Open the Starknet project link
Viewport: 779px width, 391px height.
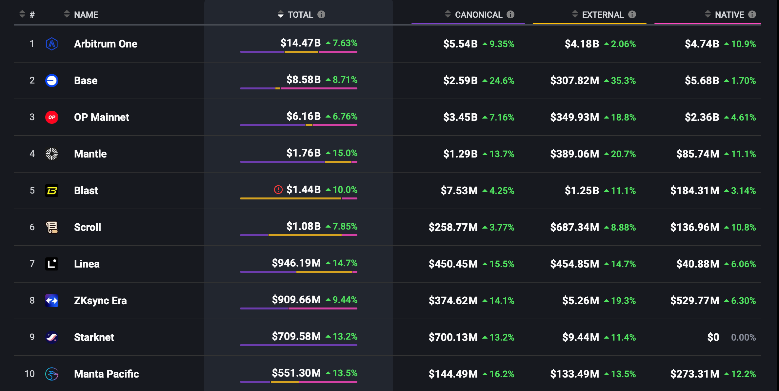click(94, 337)
